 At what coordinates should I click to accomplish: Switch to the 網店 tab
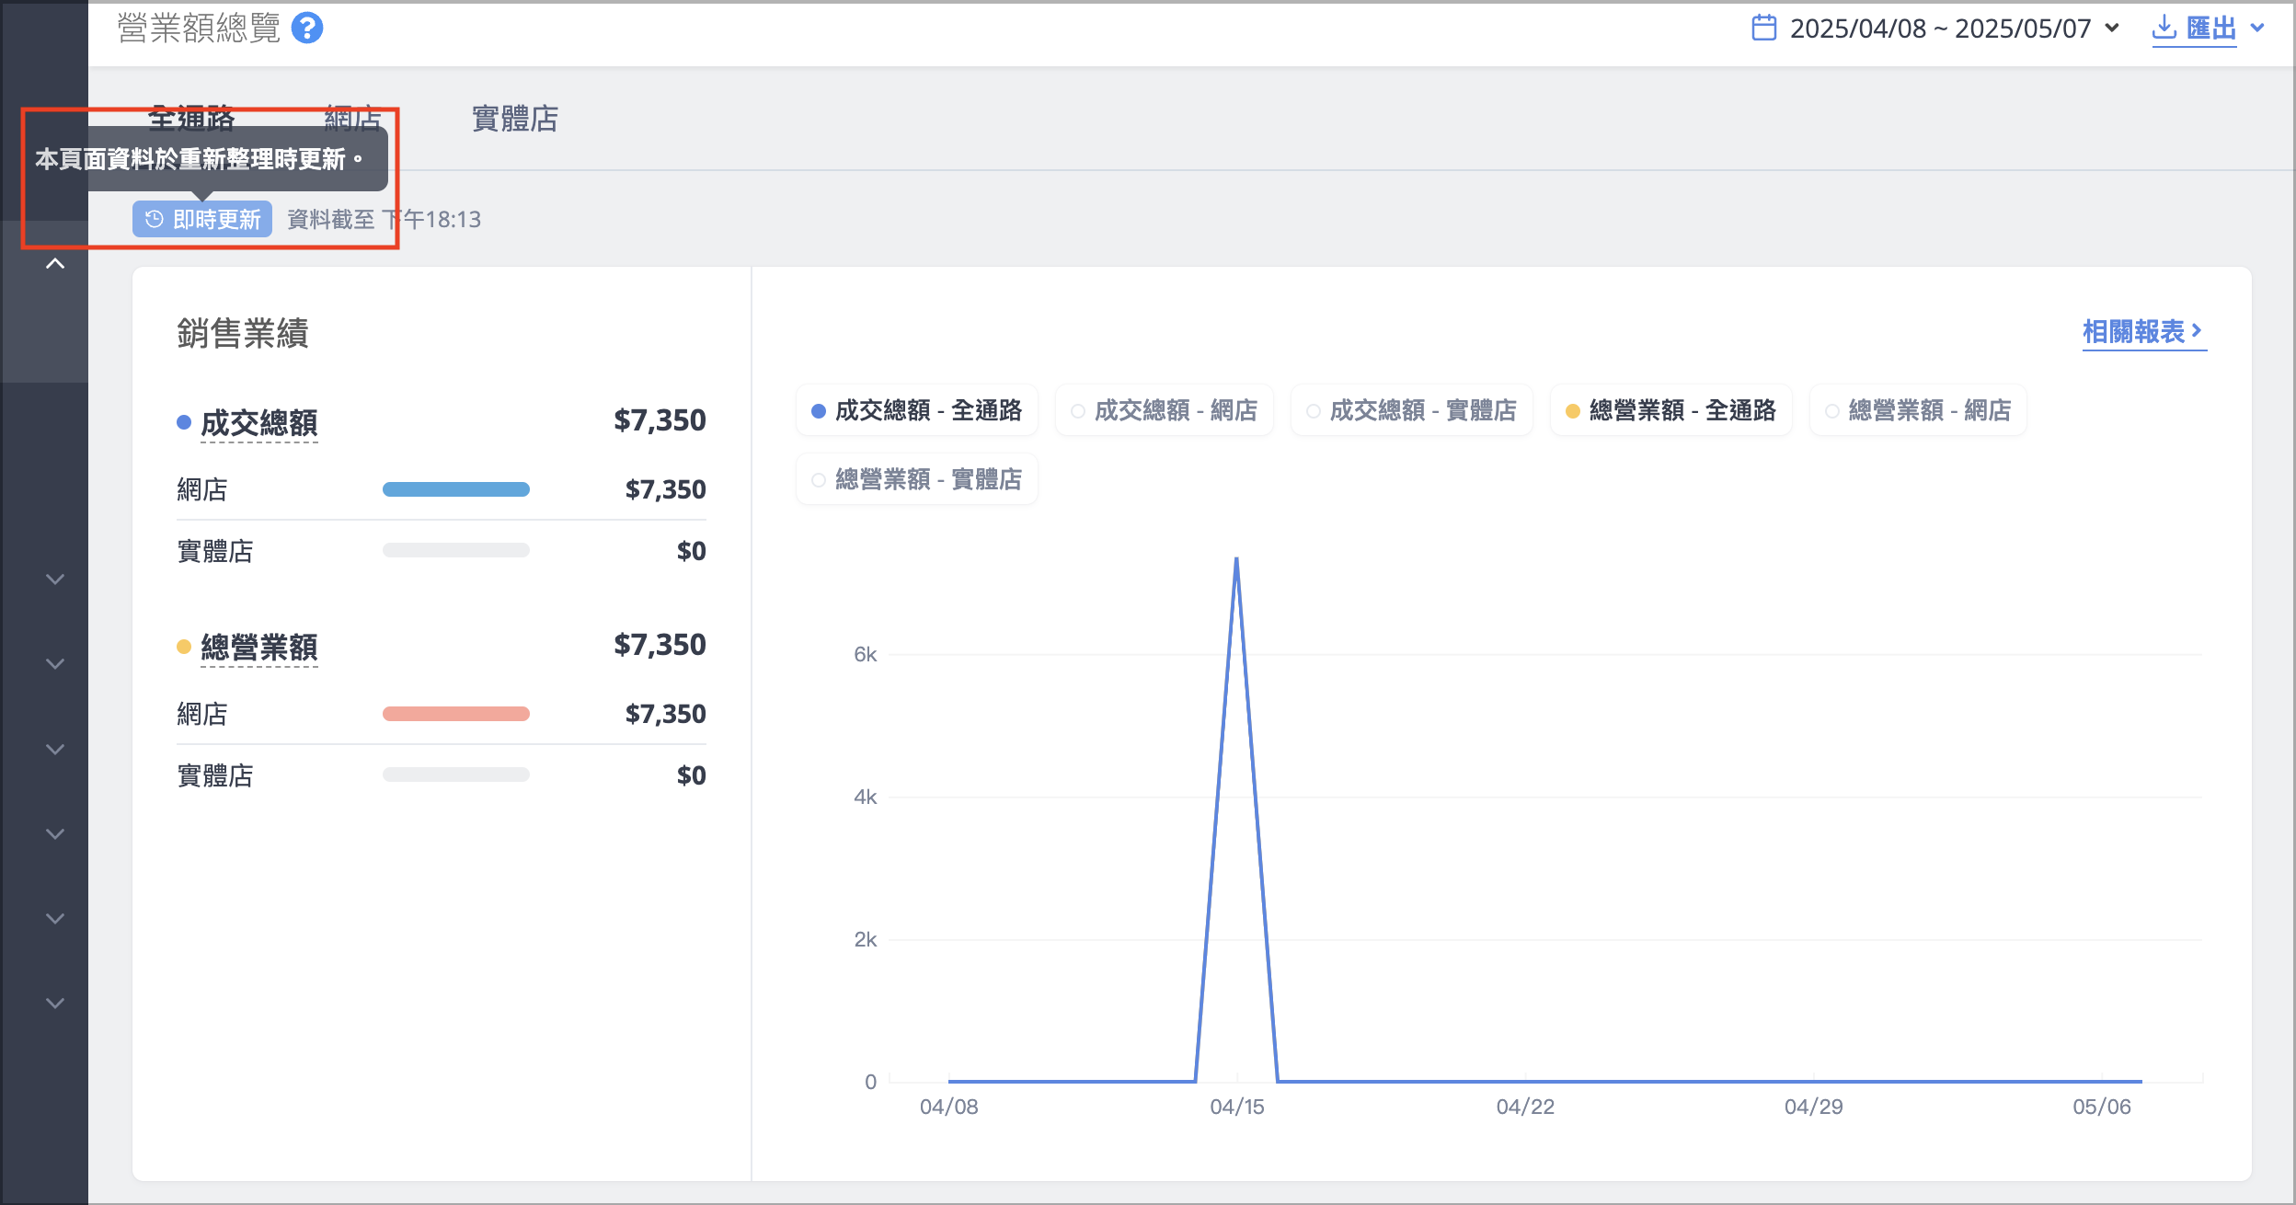[x=353, y=119]
